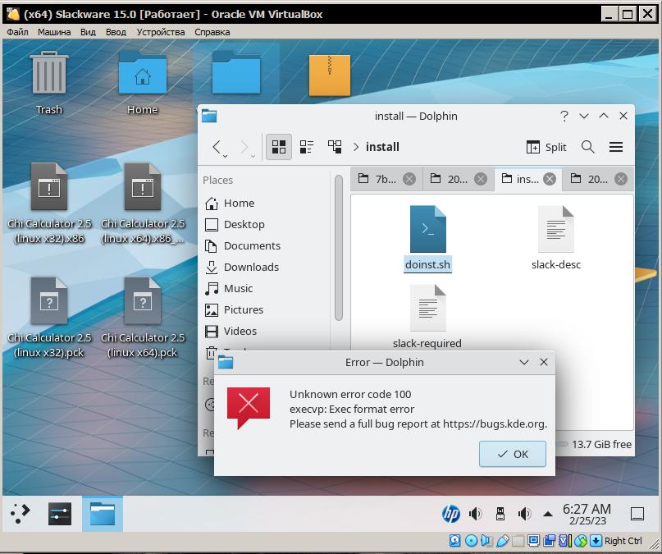The width and height of the screenshot is (662, 554).
Task: Switch Dolphin to Compact view mode
Action: click(307, 147)
